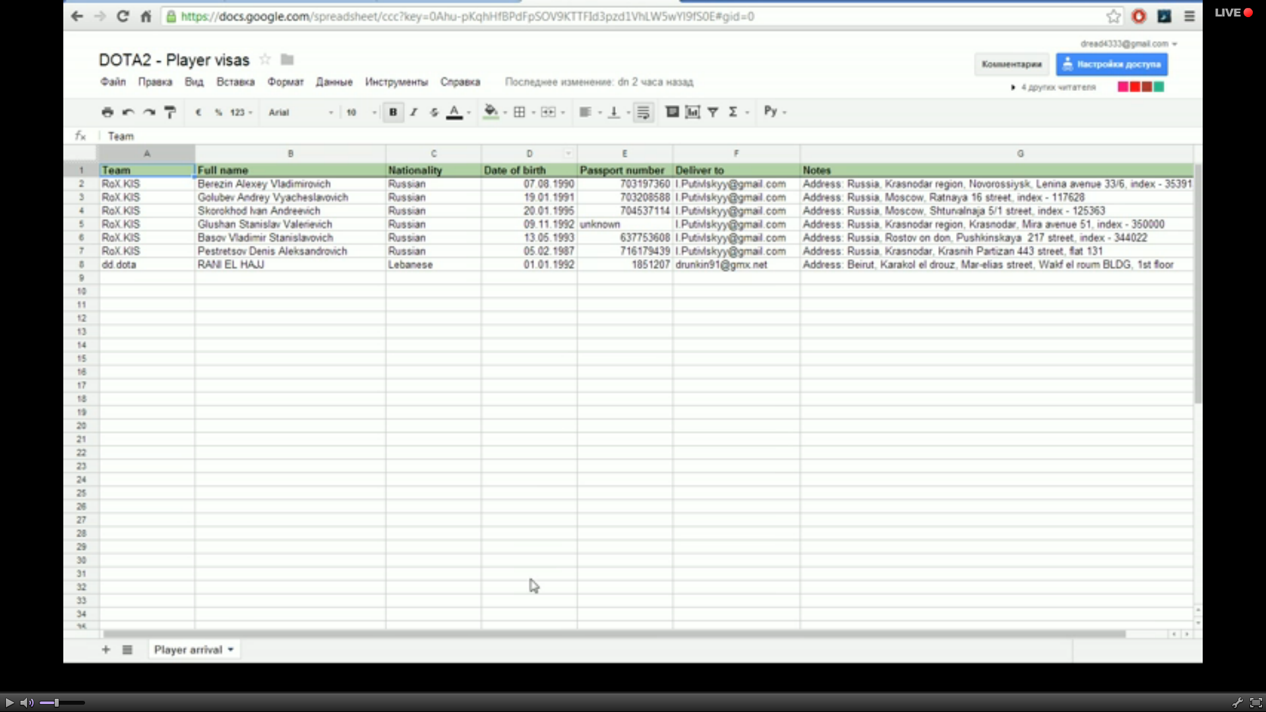Open the Arial font dropdown
This screenshot has height=712, width=1266.
(300, 112)
